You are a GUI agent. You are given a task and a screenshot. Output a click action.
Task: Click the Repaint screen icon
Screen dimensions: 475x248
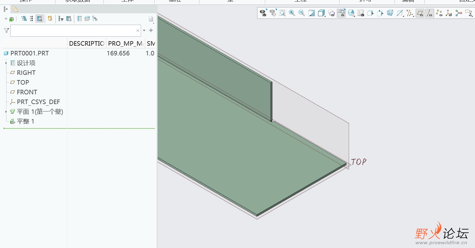click(x=312, y=13)
